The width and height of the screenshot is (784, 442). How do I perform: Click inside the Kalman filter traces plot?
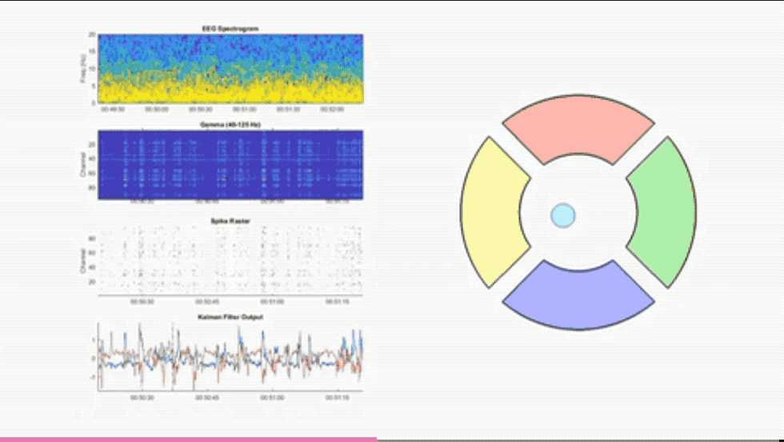tap(230, 357)
